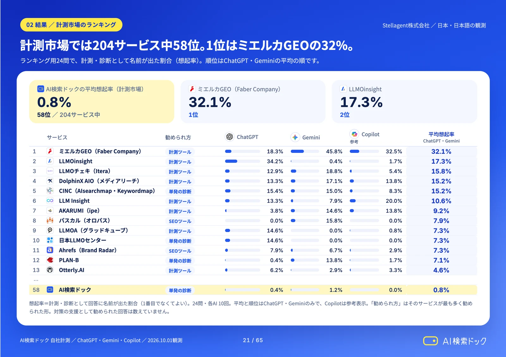Click the ChatGPT logo in the column header
Screen dimensions: 506x357
pyautogui.click(x=230, y=137)
